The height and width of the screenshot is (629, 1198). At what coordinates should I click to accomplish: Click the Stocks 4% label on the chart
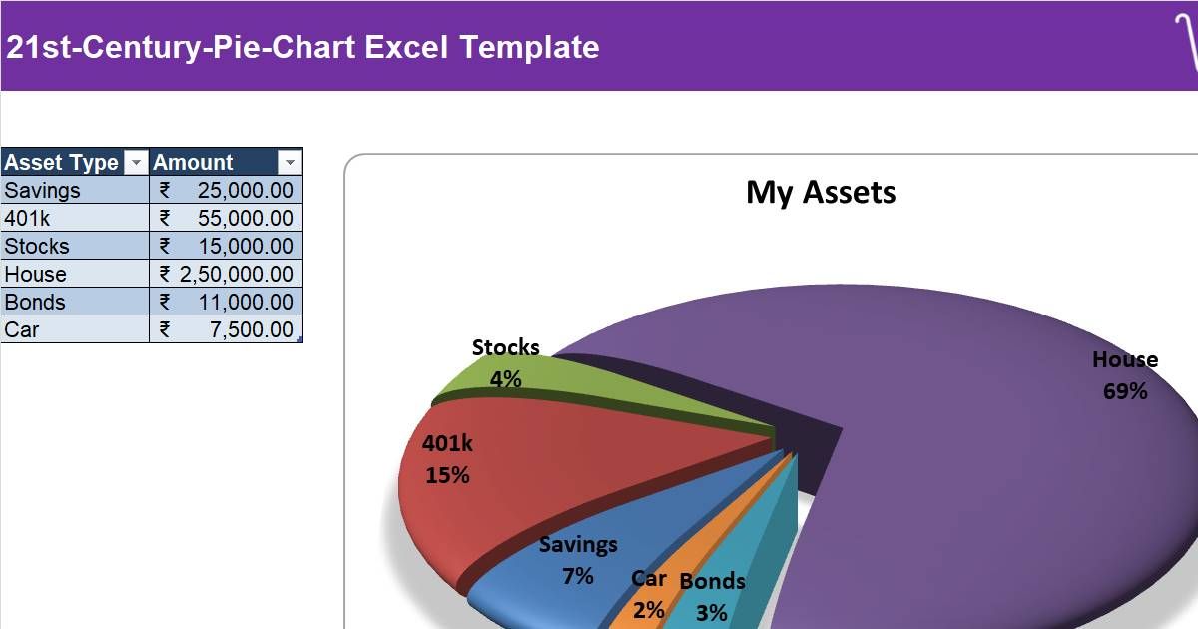(x=506, y=361)
